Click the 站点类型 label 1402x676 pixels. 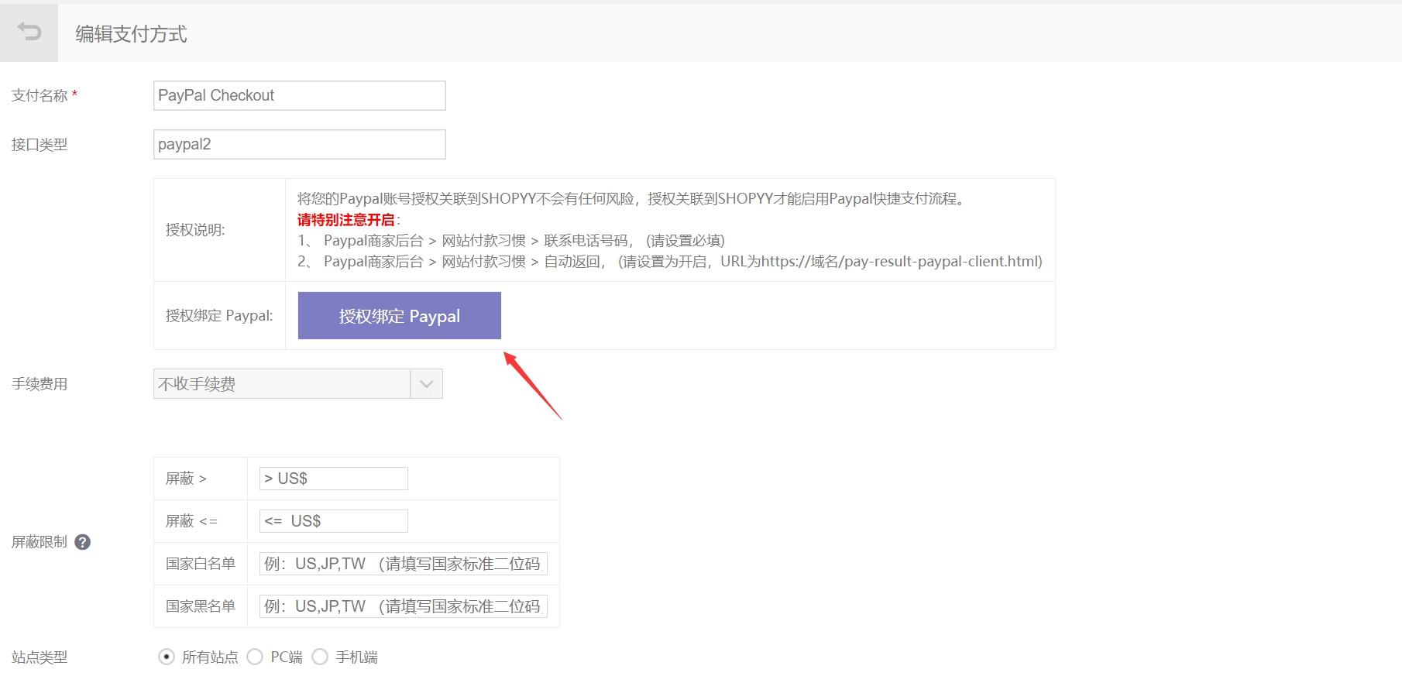click(40, 657)
